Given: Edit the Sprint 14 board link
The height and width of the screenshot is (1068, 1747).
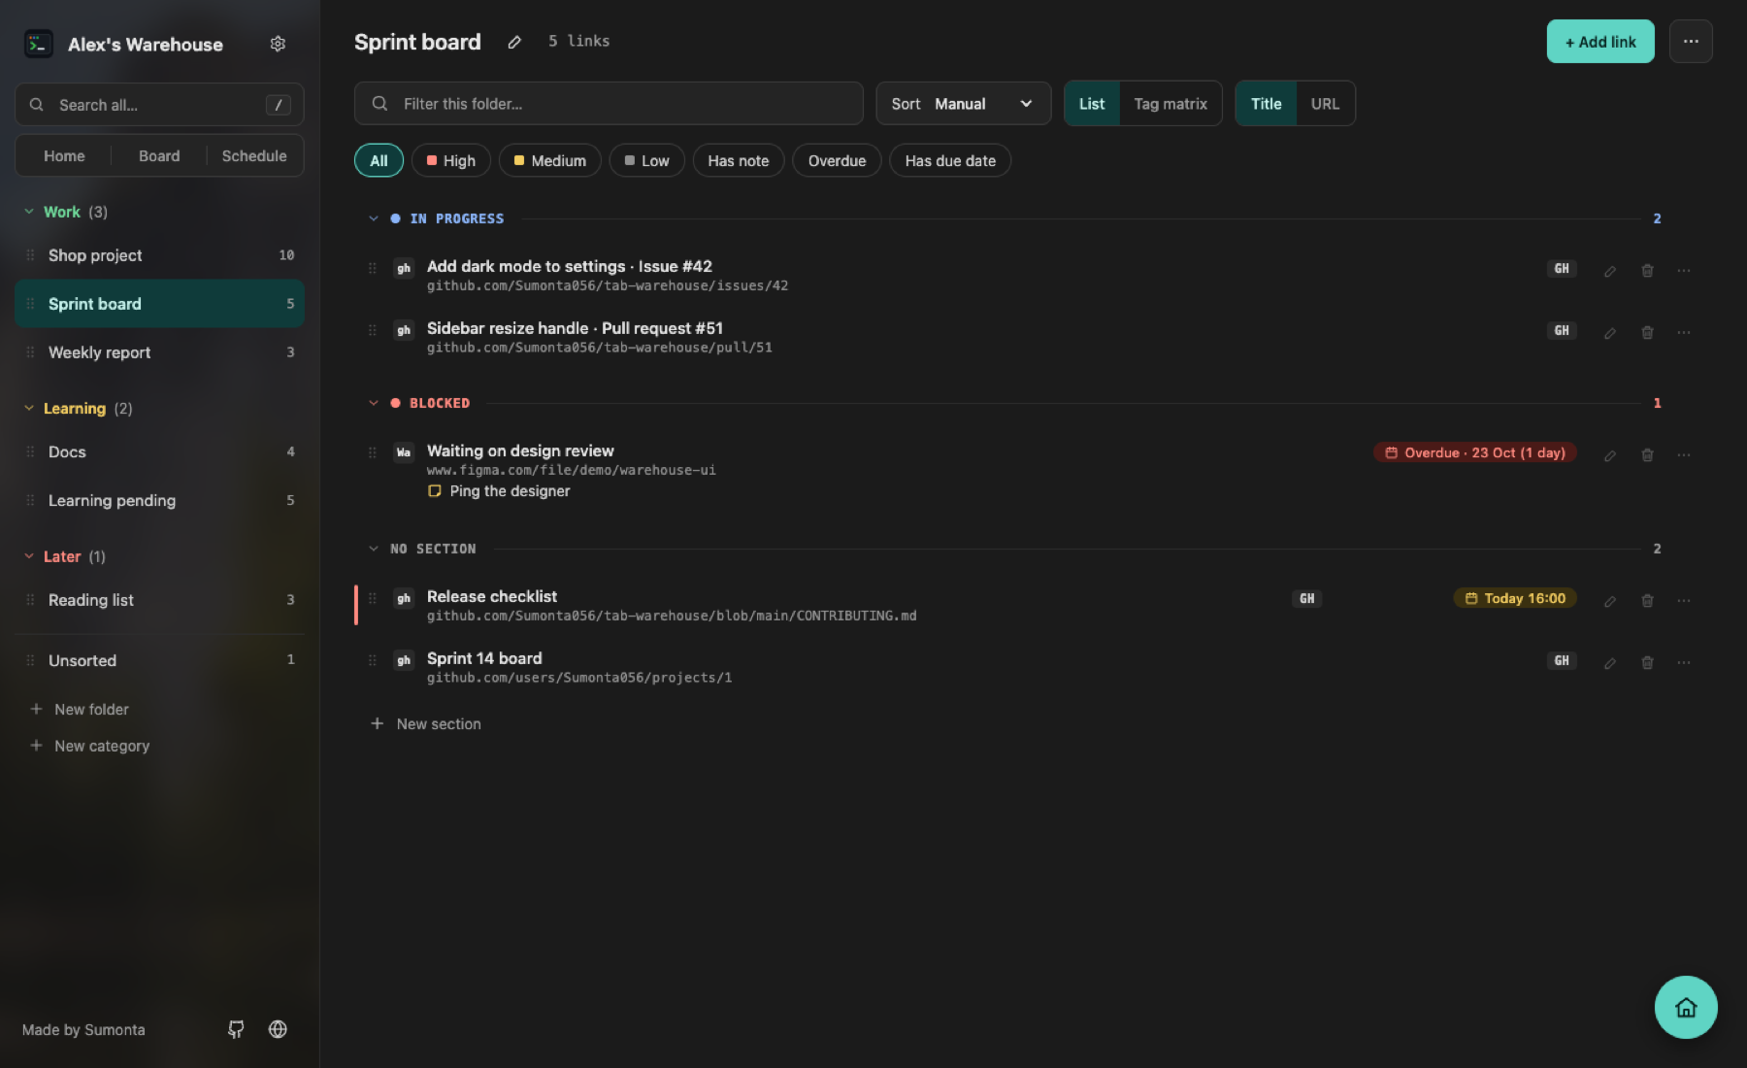Looking at the screenshot, I should 1610,662.
